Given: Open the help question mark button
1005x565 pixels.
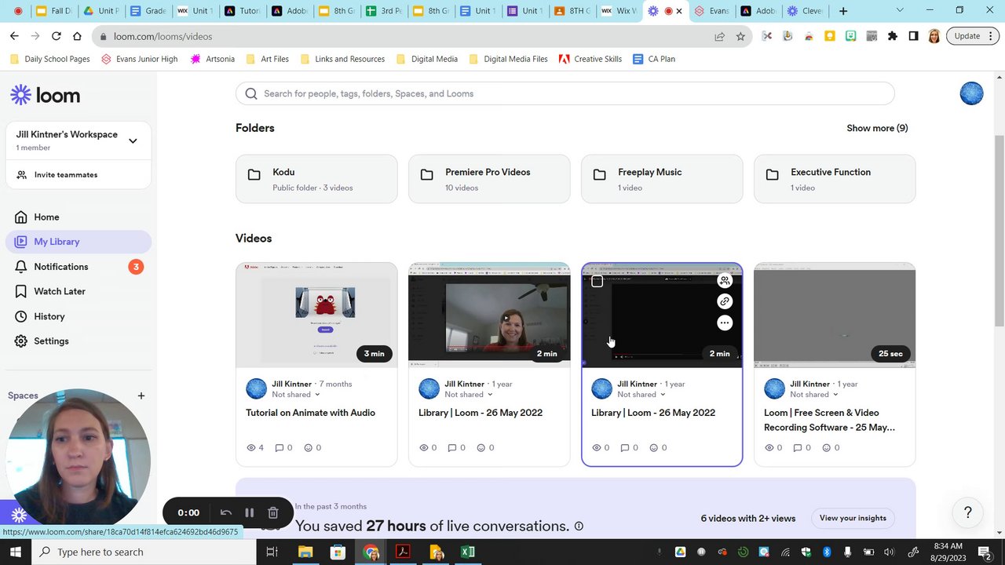Looking at the screenshot, I should tap(967, 512).
